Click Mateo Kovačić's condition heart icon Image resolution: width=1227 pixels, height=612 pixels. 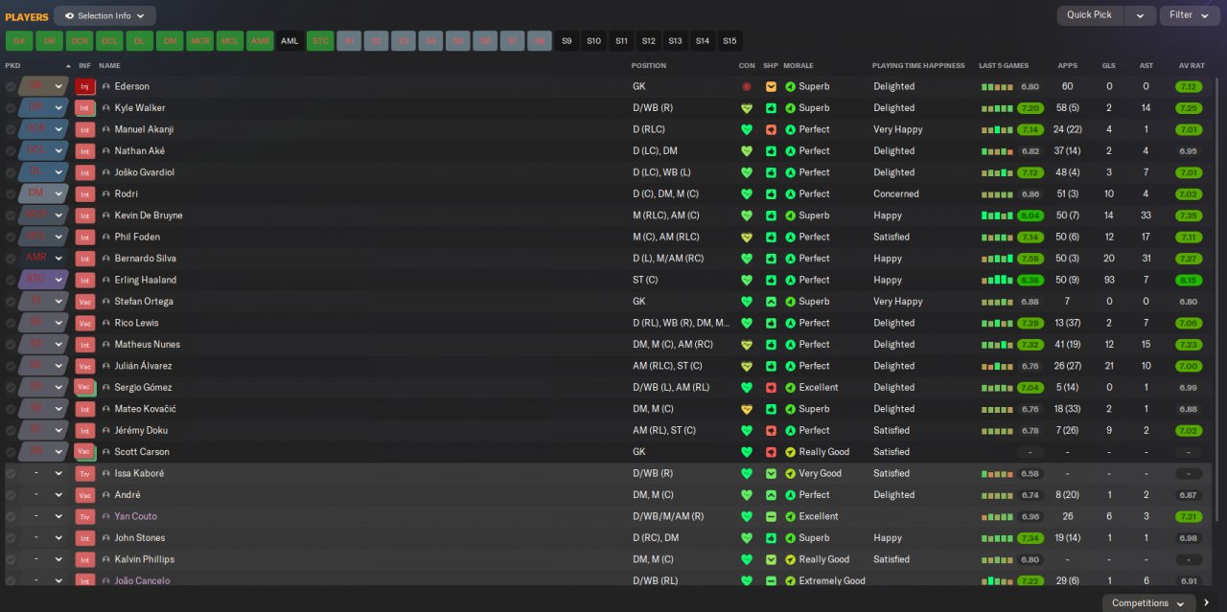point(747,410)
